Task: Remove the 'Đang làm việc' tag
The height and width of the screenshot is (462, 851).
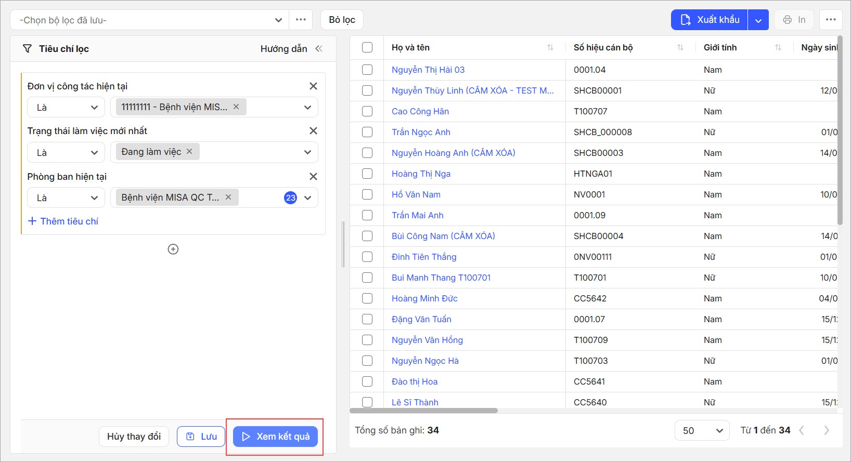Action: click(x=189, y=151)
